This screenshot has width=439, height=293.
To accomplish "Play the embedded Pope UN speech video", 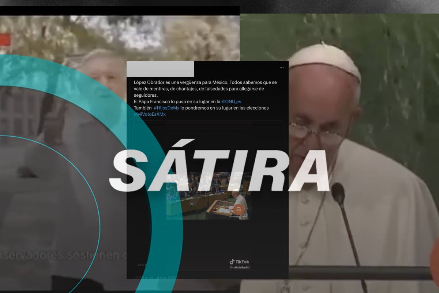I will pos(209,196).
